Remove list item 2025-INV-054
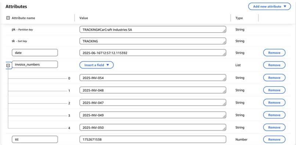This screenshot has height=145, width=296. click(274, 78)
